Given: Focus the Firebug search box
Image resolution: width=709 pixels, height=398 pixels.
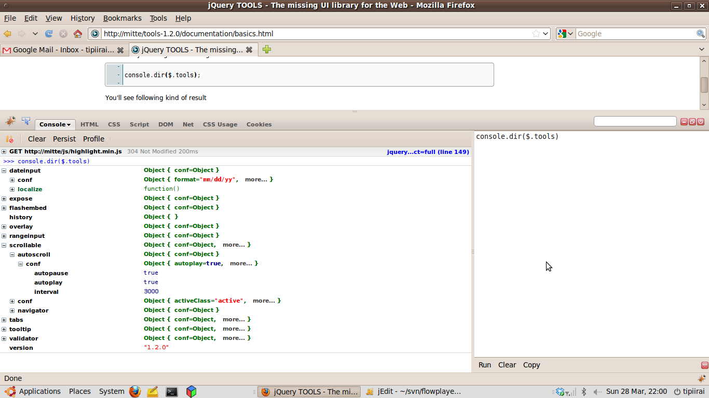Looking at the screenshot, I should pos(635,121).
